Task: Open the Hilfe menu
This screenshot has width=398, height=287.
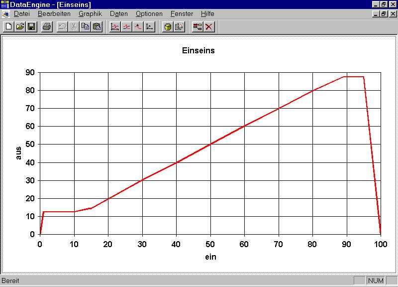Action: 207,14
